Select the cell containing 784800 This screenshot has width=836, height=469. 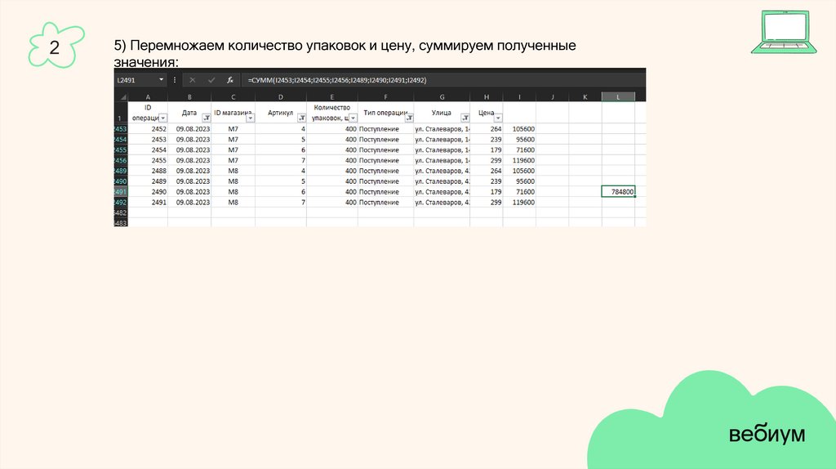click(618, 191)
